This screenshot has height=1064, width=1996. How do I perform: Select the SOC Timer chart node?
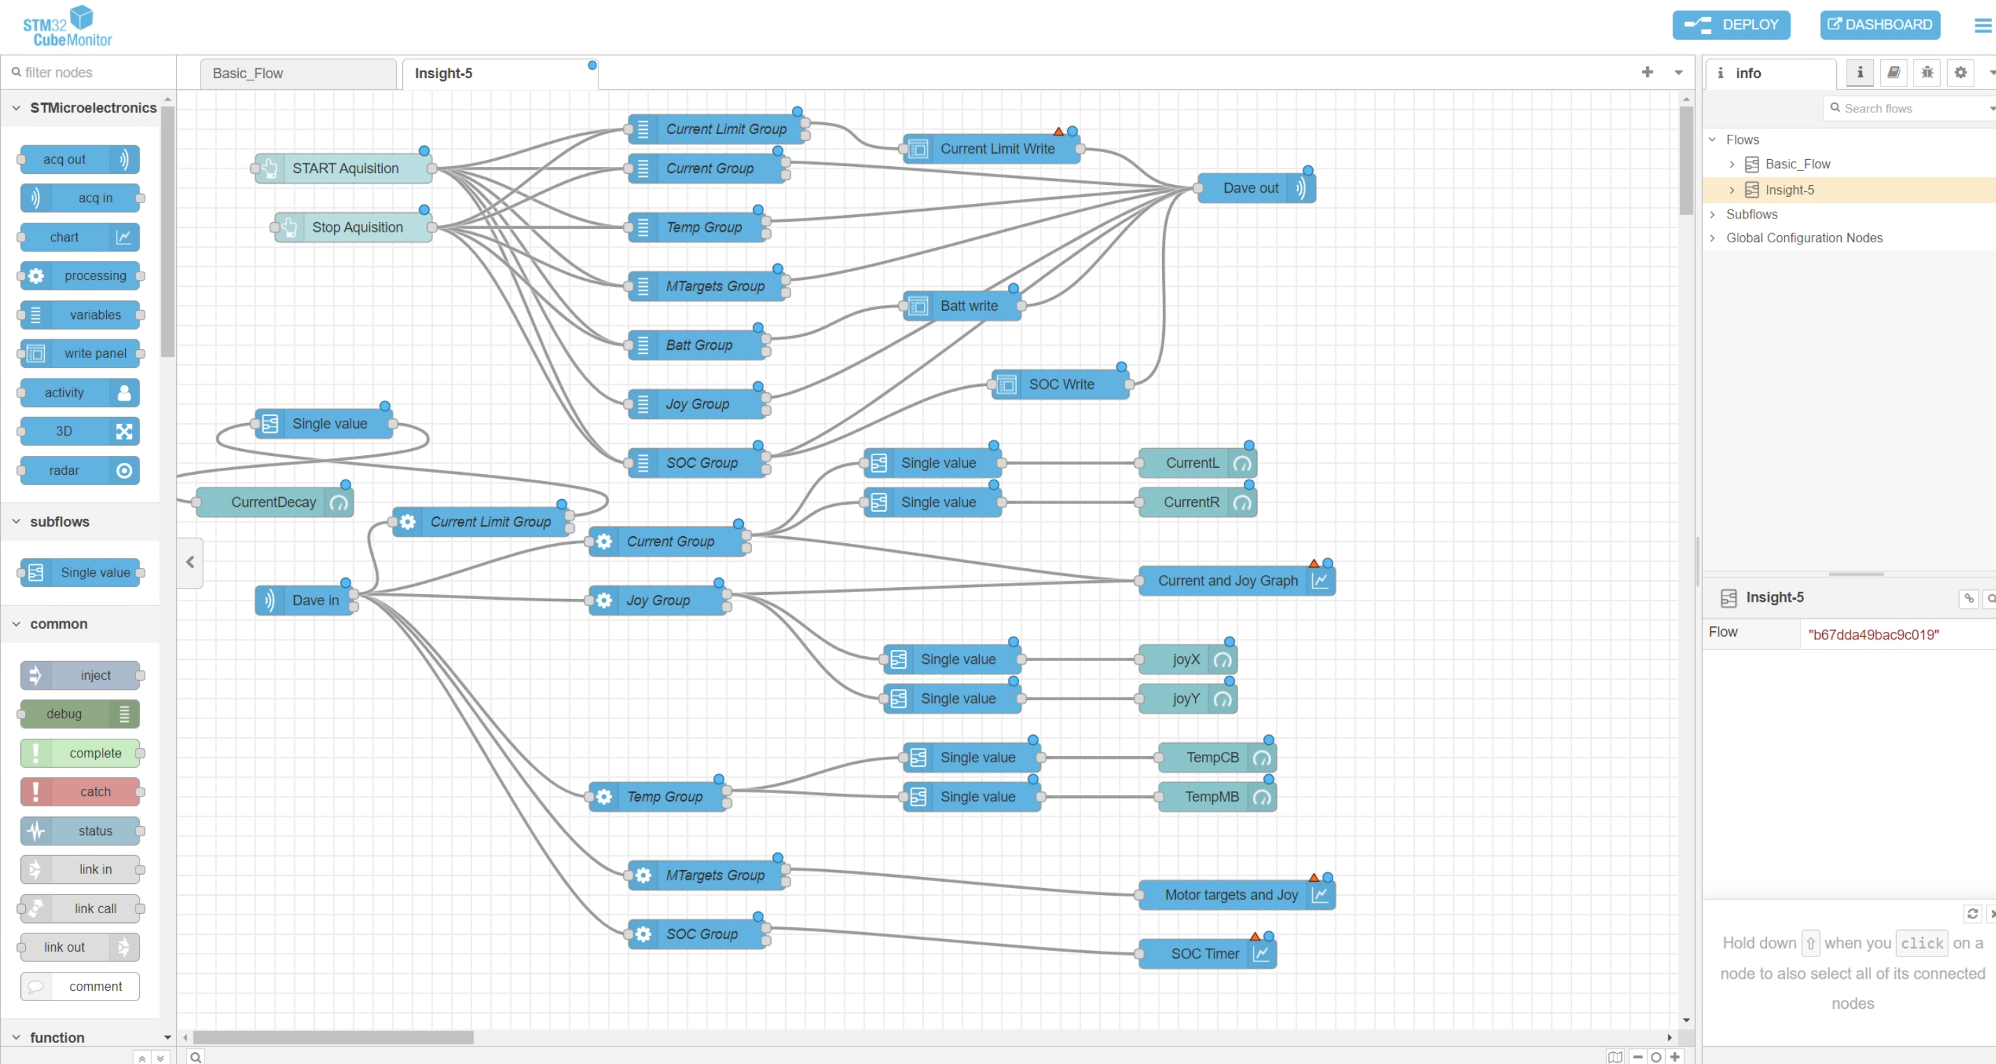click(1208, 954)
